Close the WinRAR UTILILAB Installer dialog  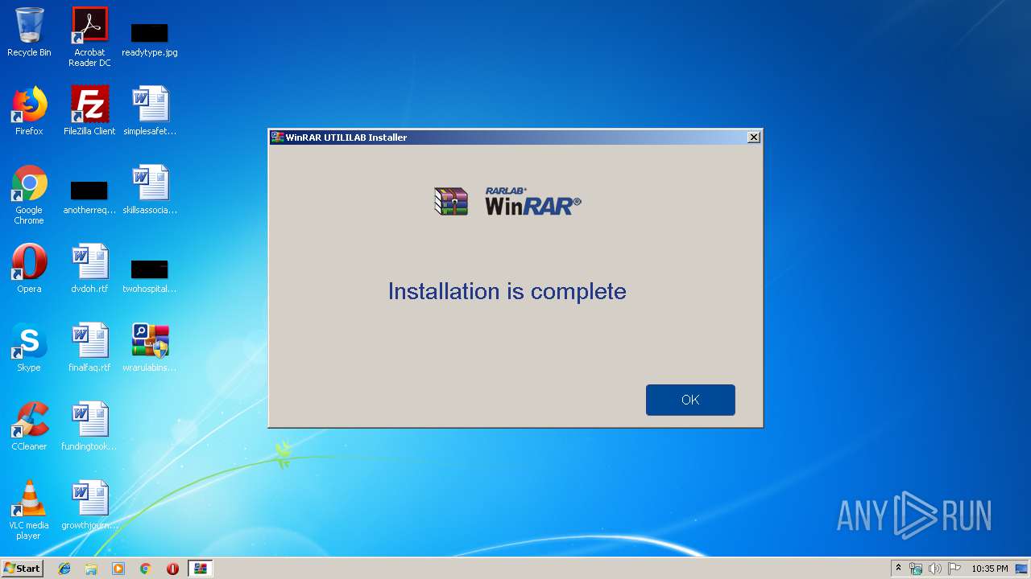tap(754, 138)
